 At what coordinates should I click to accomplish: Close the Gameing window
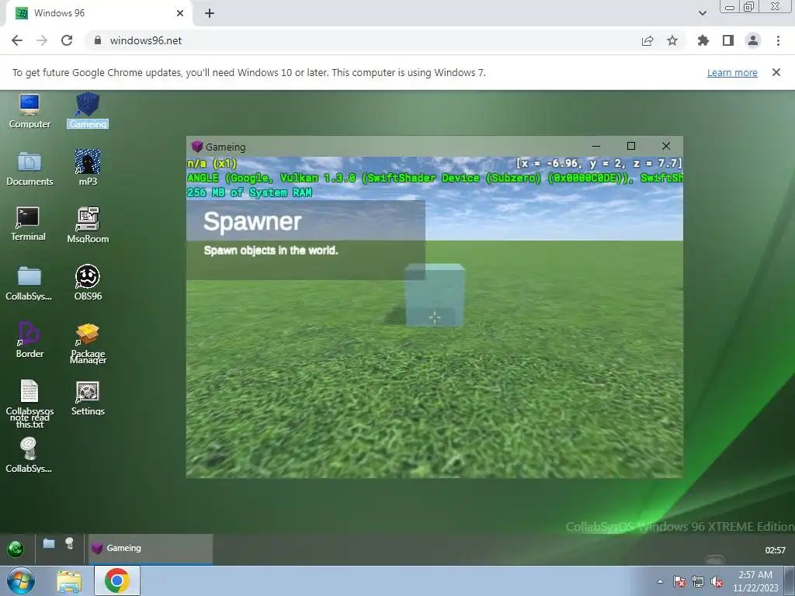(666, 146)
